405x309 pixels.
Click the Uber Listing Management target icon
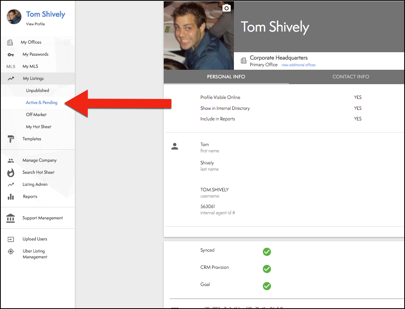click(x=11, y=252)
